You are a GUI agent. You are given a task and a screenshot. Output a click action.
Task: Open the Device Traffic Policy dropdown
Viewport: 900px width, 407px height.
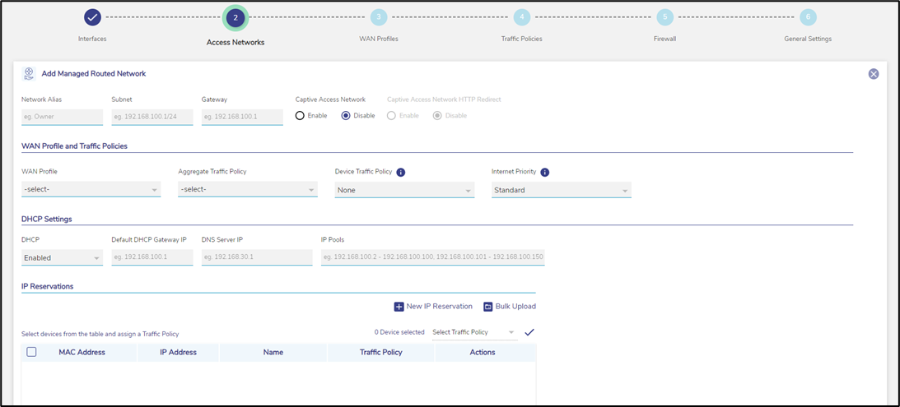[404, 190]
